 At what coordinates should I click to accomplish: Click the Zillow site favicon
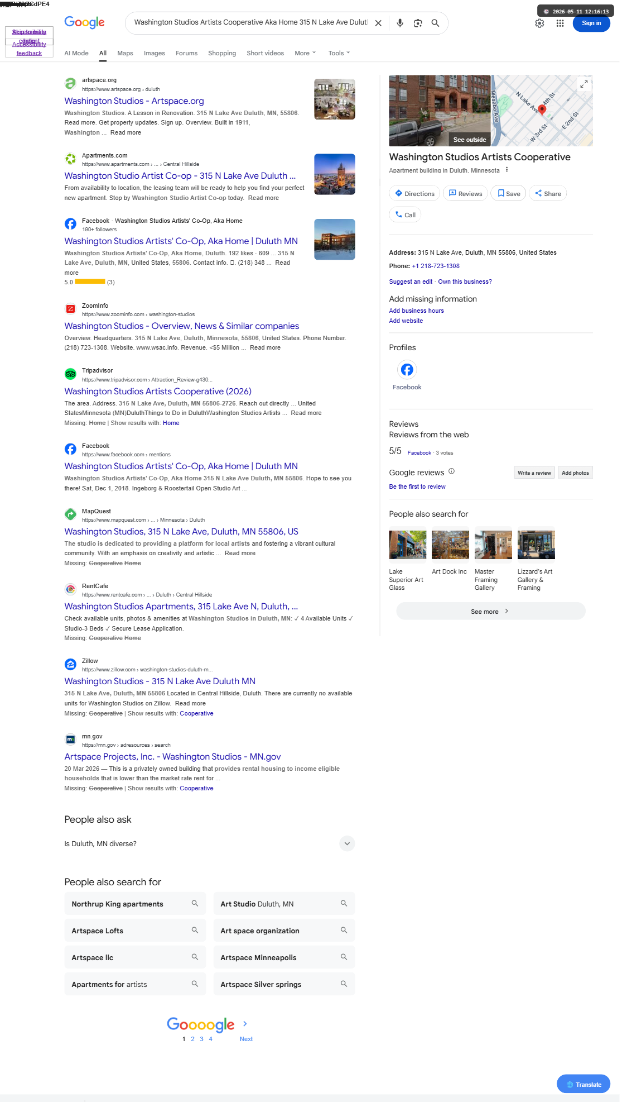[70, 664]
